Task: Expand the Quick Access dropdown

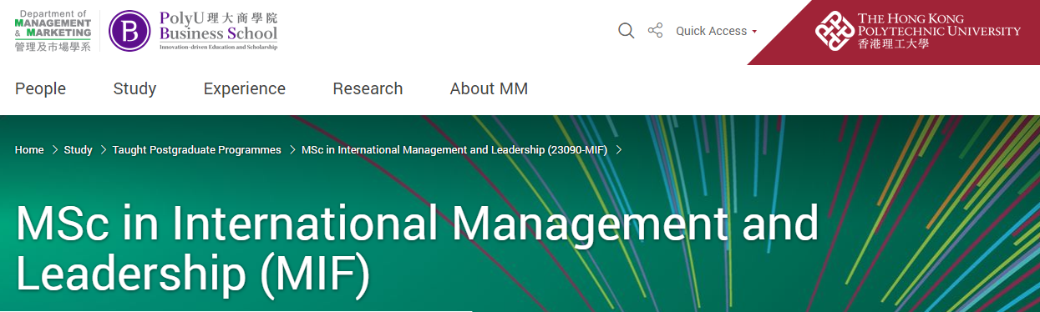Action: point(716,31)
